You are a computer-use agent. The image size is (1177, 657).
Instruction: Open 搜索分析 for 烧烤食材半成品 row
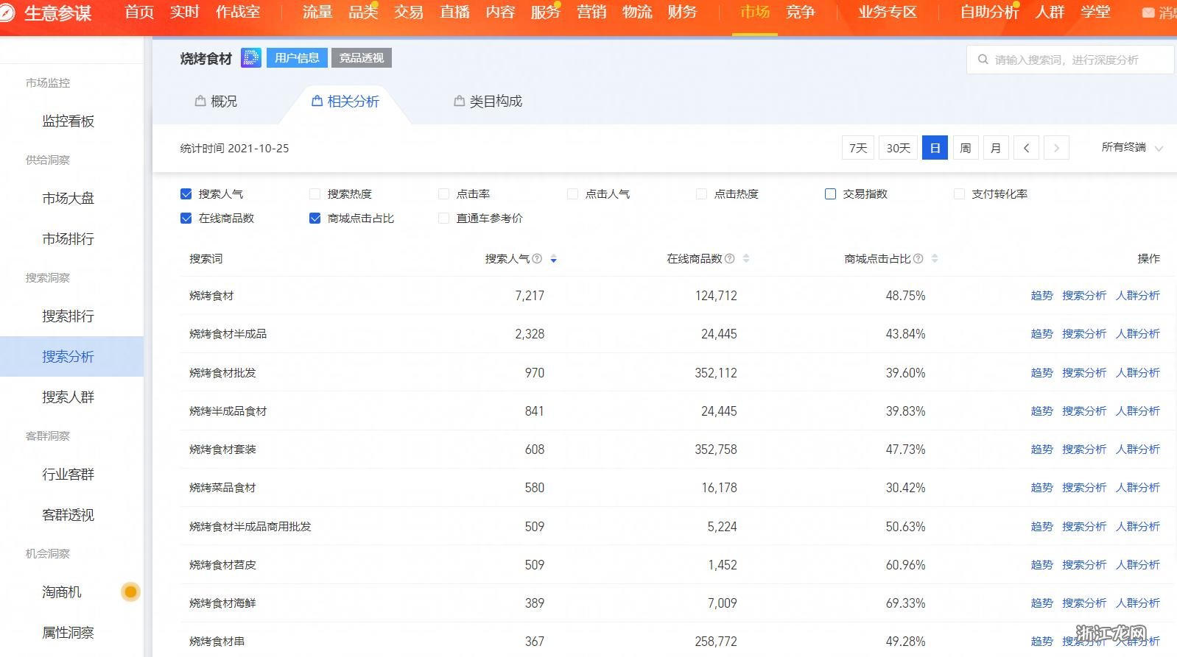[1084, 334]
